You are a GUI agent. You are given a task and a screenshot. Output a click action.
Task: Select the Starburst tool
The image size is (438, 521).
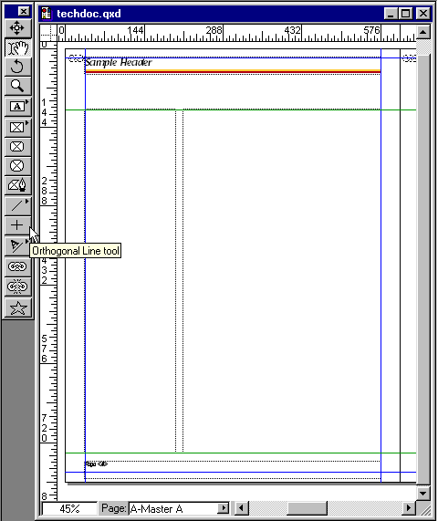coord(18,307)
